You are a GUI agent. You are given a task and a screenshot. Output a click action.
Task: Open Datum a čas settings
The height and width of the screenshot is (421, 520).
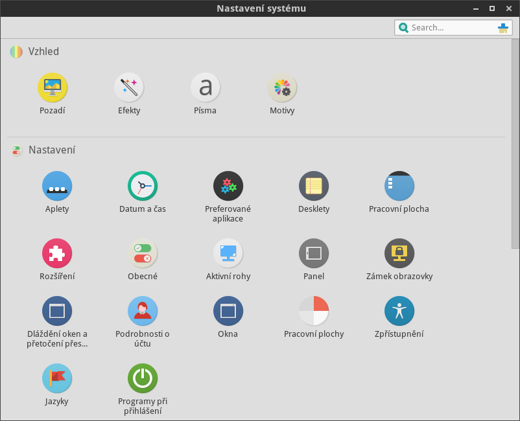[143, 187]
